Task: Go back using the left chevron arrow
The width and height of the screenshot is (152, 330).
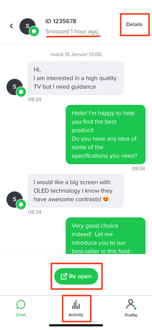Action: click(11, 26)
